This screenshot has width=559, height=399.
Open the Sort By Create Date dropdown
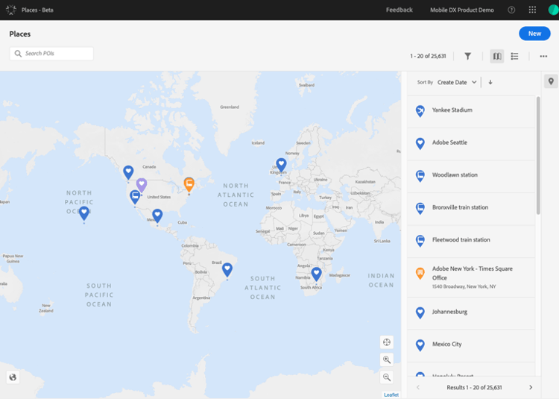pos(457,82)
